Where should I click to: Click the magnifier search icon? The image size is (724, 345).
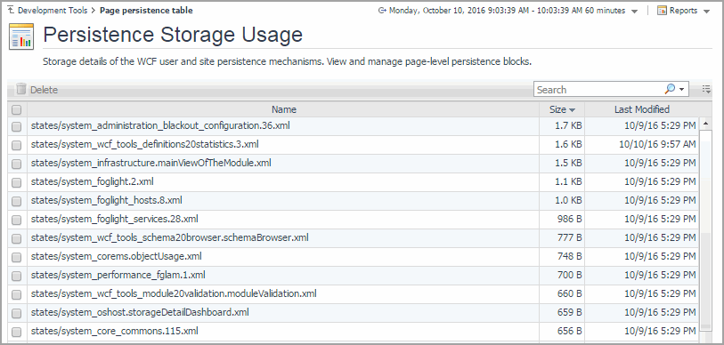click(670, 89)
